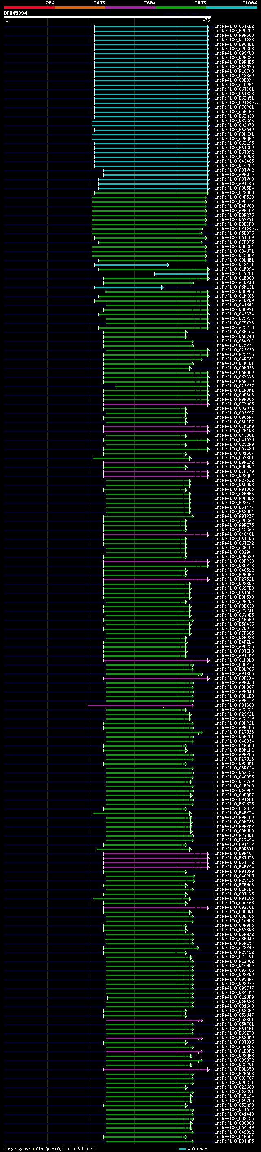
Task: Click the ~80% legend percentage label
Action: [200, 3]
